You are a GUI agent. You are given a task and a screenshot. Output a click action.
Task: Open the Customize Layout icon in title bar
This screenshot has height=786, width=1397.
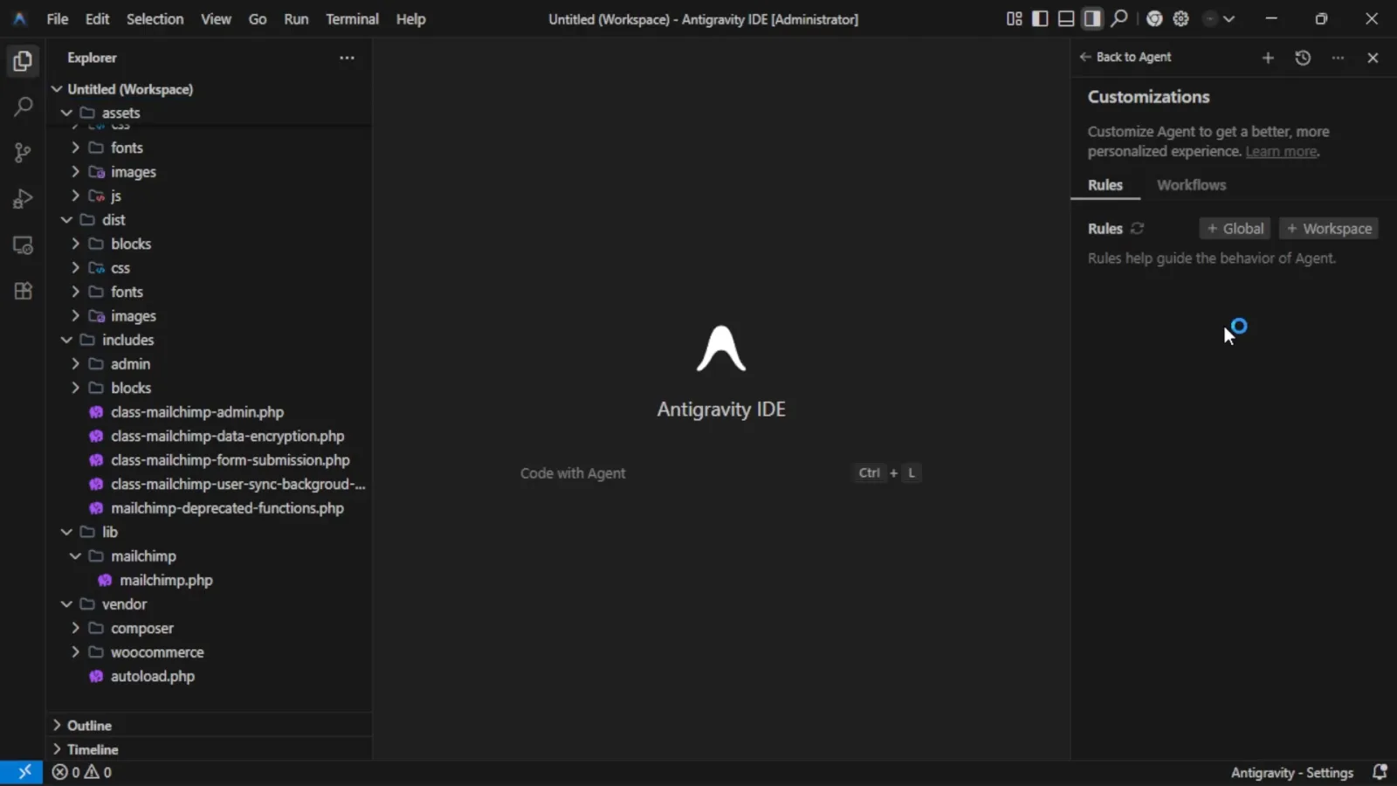[1014, 18]
